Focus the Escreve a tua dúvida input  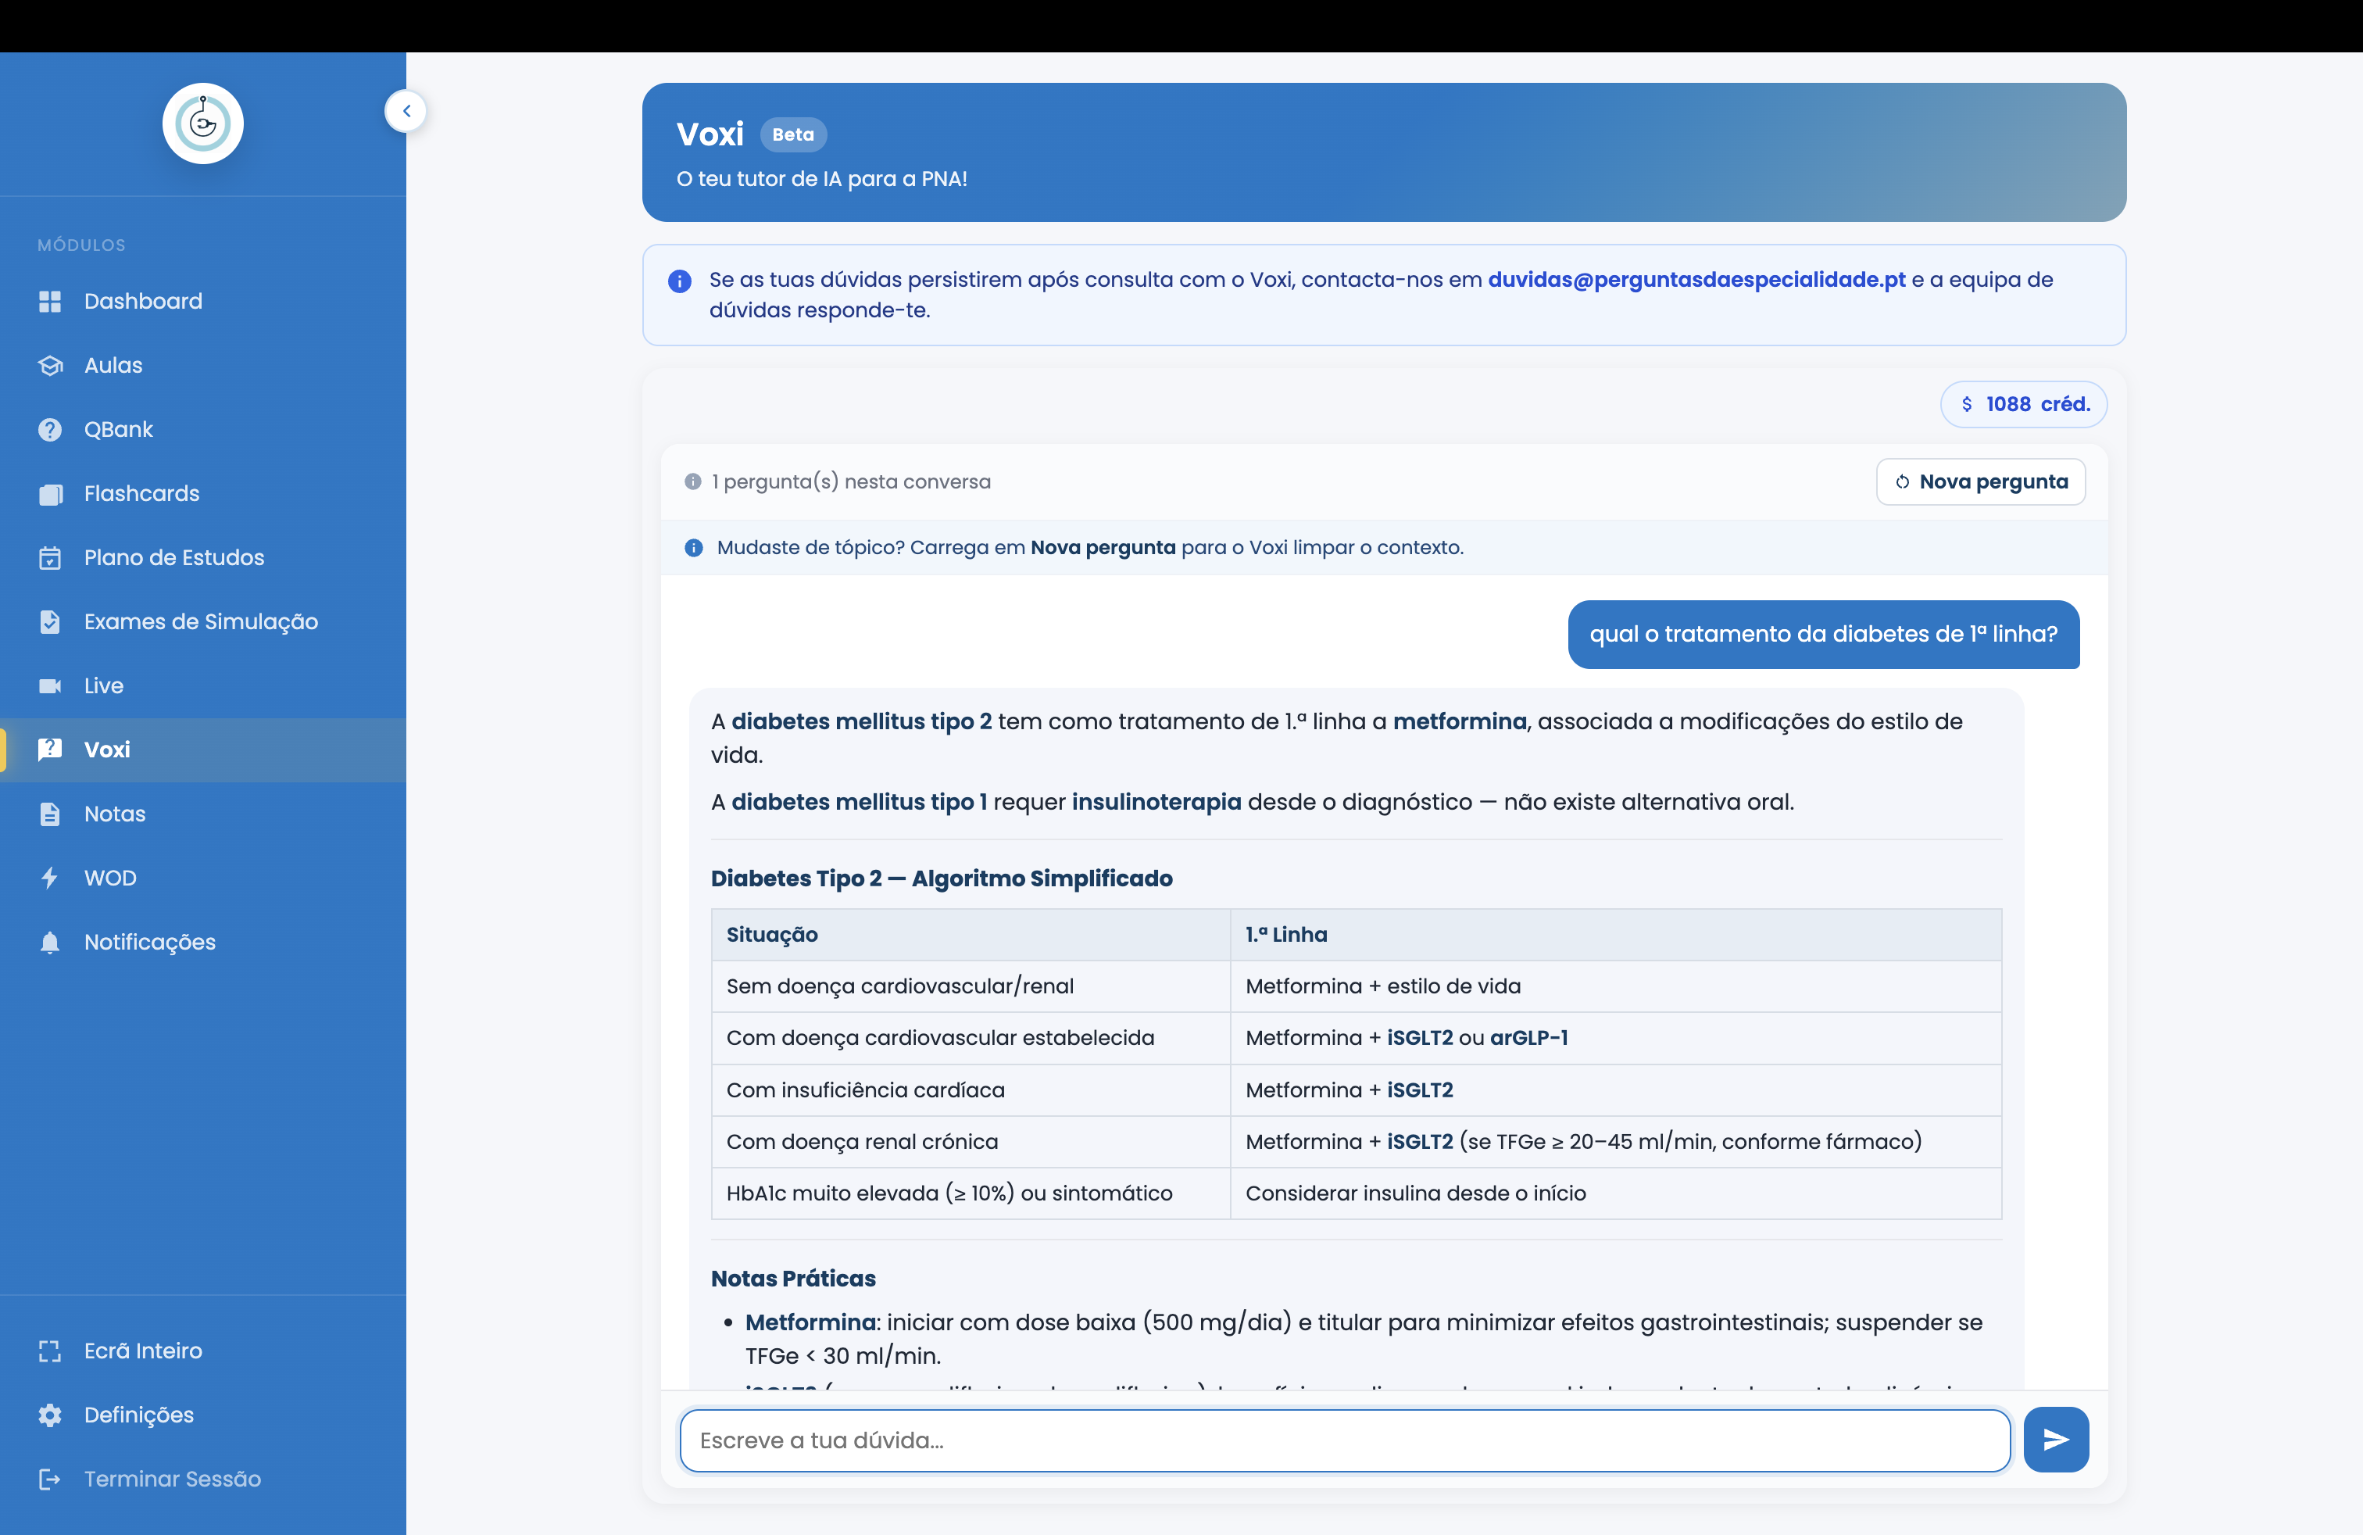[1346, 1440]
